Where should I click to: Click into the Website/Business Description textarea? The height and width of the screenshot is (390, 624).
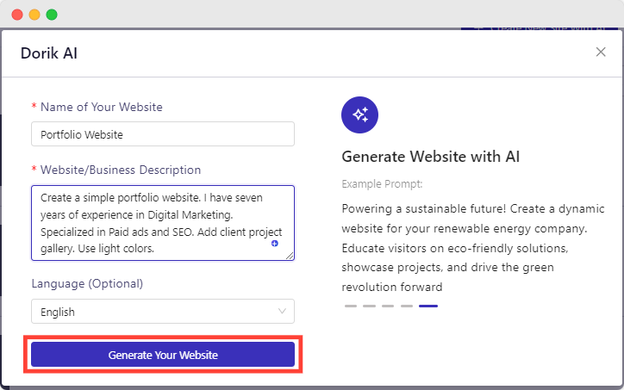(163, 223)
